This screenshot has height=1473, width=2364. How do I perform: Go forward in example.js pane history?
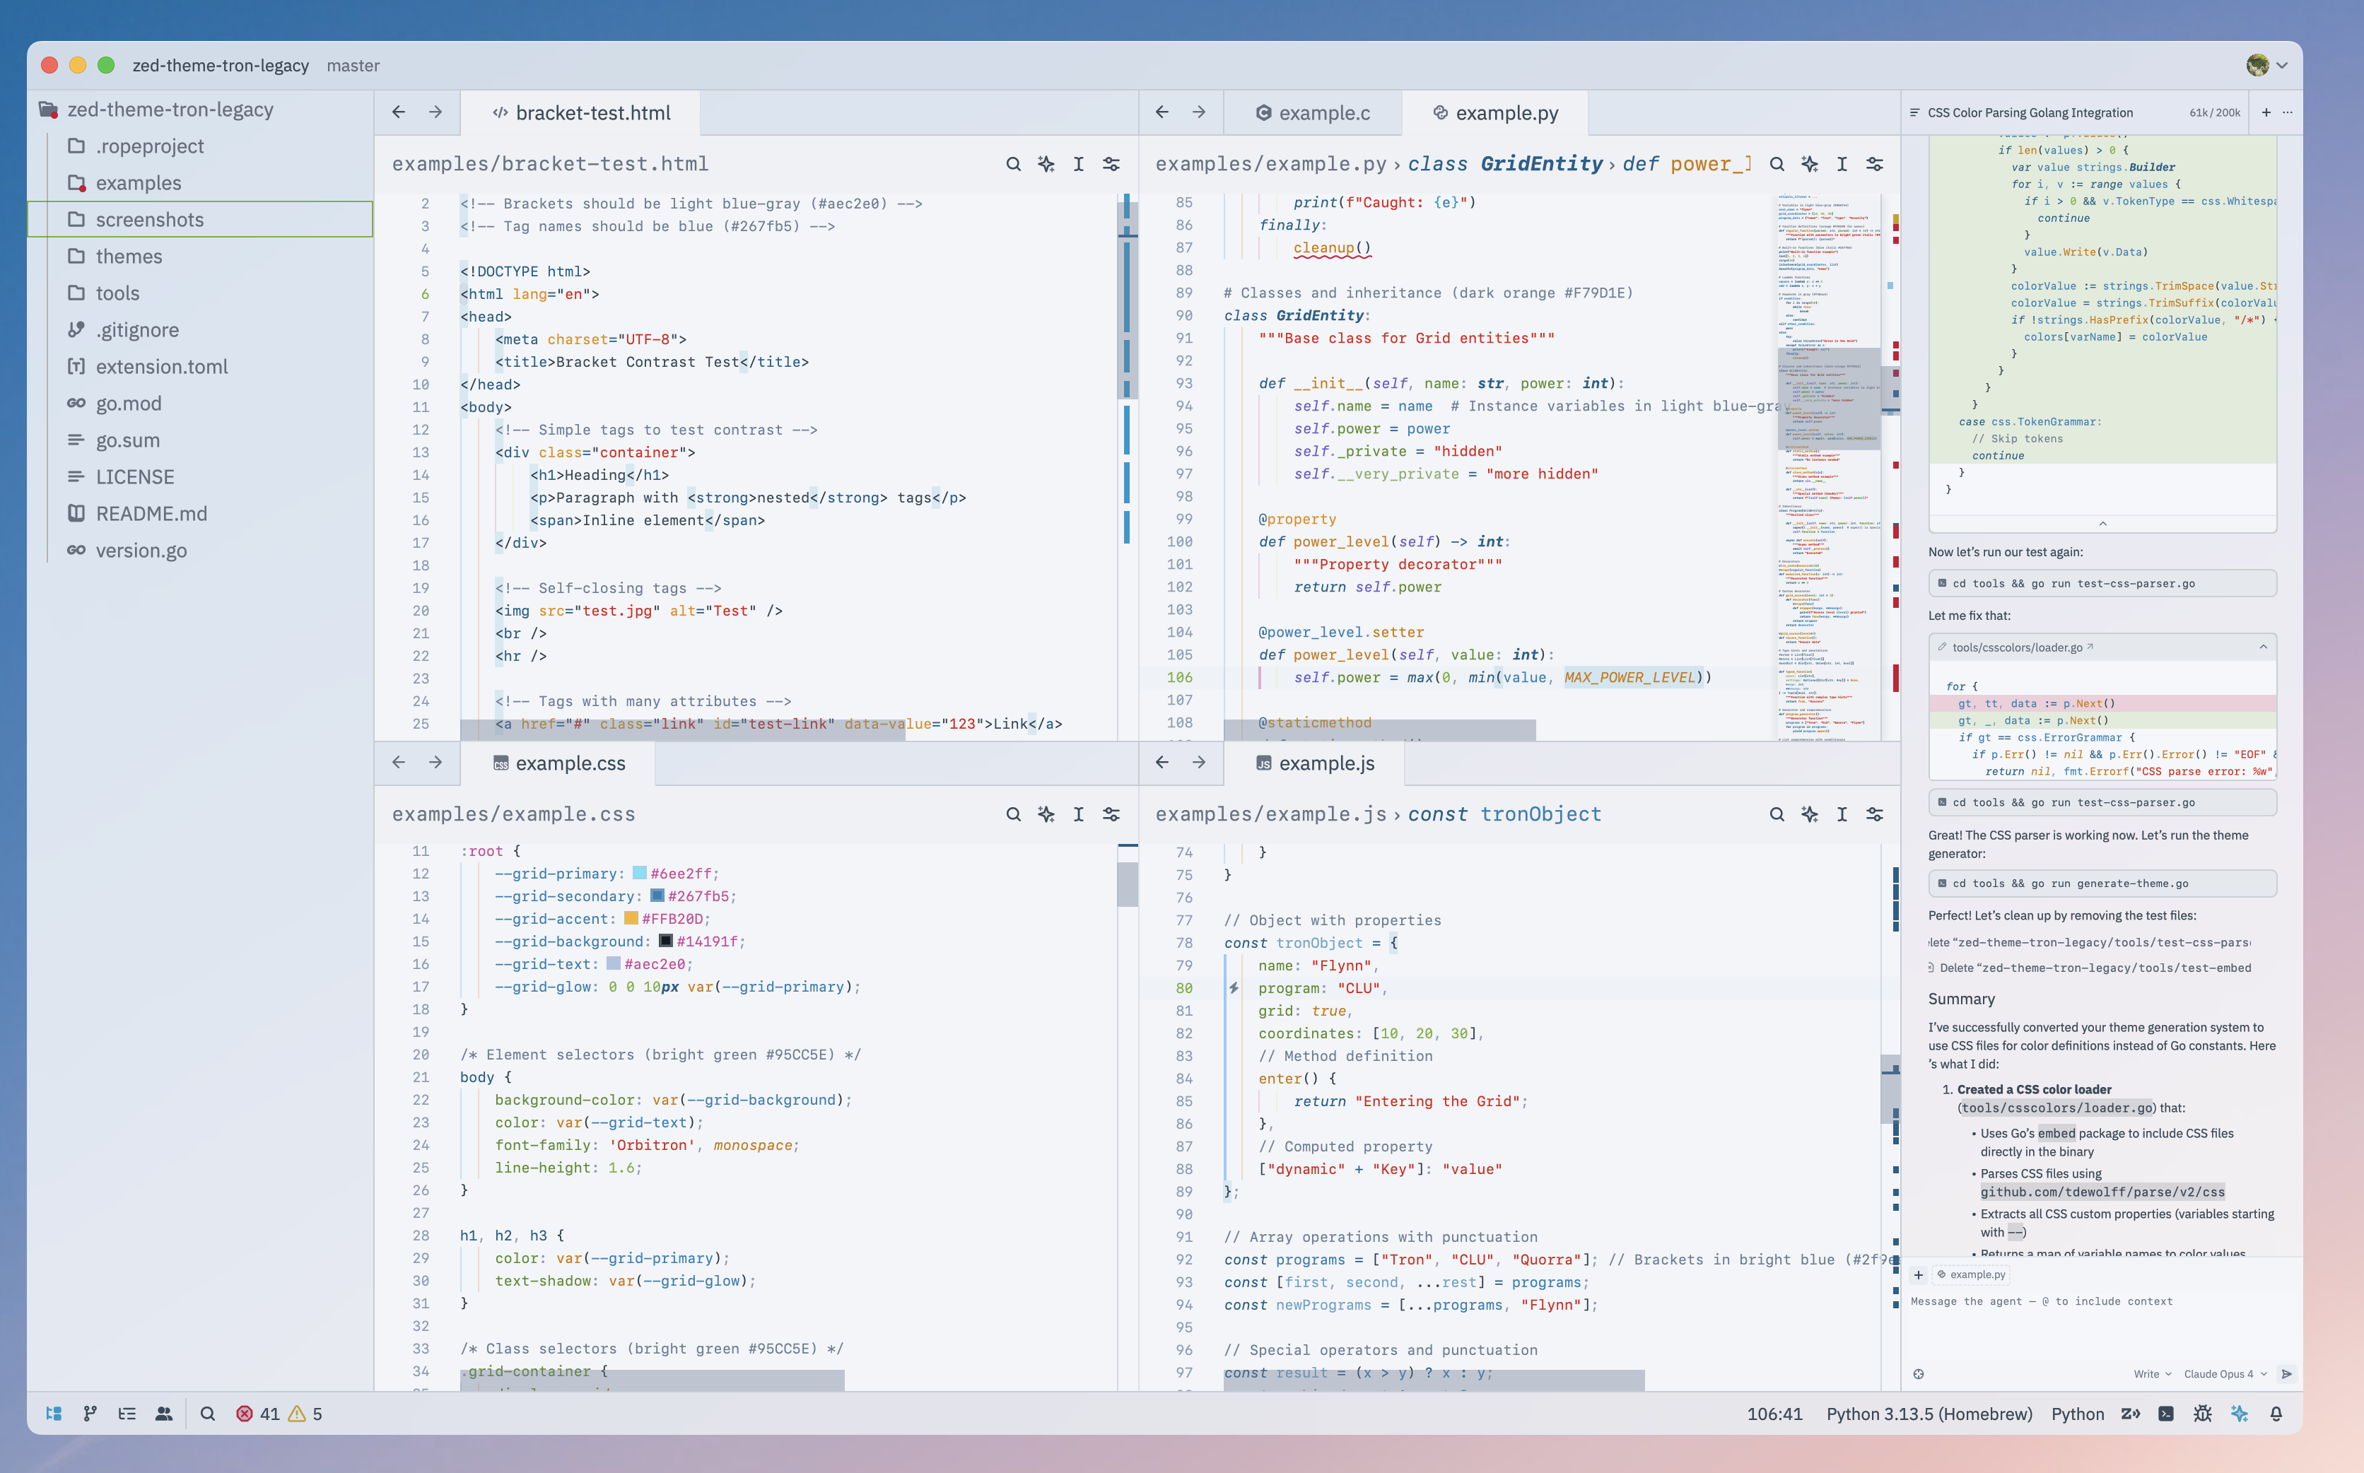coord(1198,763)
